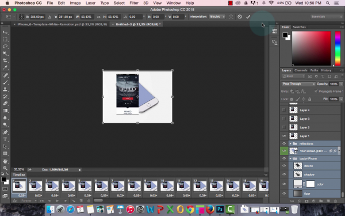Select the Blur tool
The height and width of the screenshot is (216, 345).
[5, 118]
